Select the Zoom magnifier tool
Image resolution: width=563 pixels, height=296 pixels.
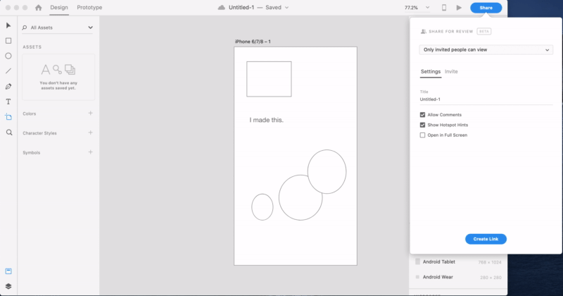(9, 132)
